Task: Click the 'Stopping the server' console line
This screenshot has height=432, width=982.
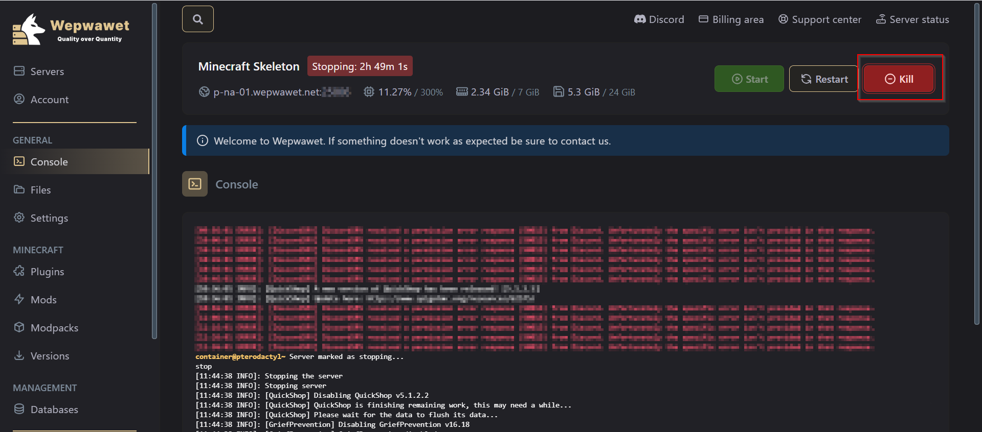Action: (269, 376)
